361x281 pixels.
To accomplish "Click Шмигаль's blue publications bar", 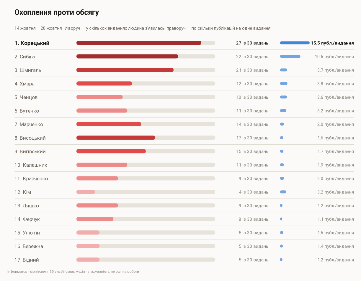I will coord(284,70).
